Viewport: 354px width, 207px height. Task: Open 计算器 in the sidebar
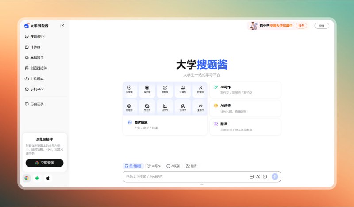click(x=32, y=47)
